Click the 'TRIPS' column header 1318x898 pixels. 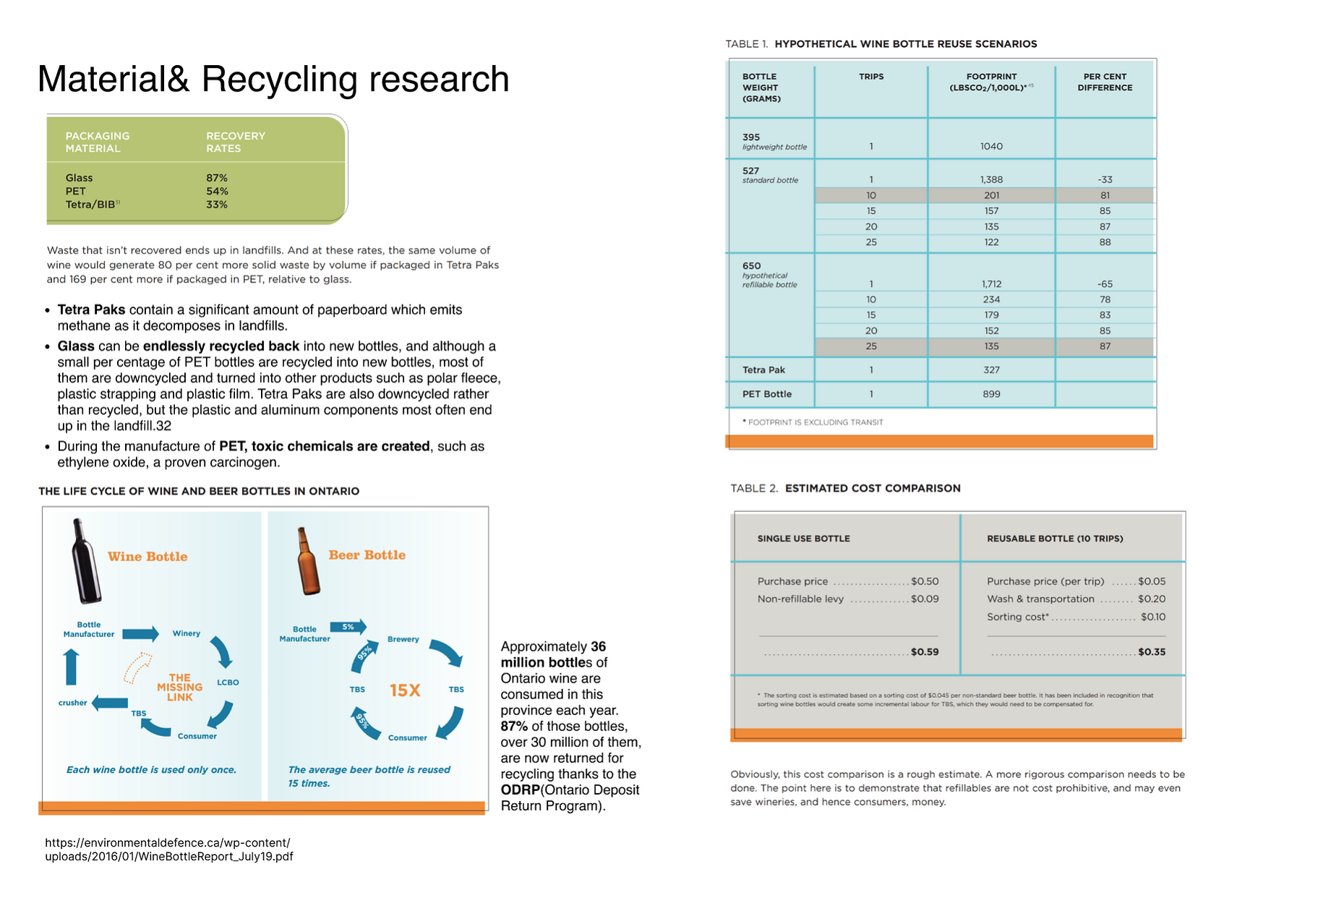pos(871,77)
